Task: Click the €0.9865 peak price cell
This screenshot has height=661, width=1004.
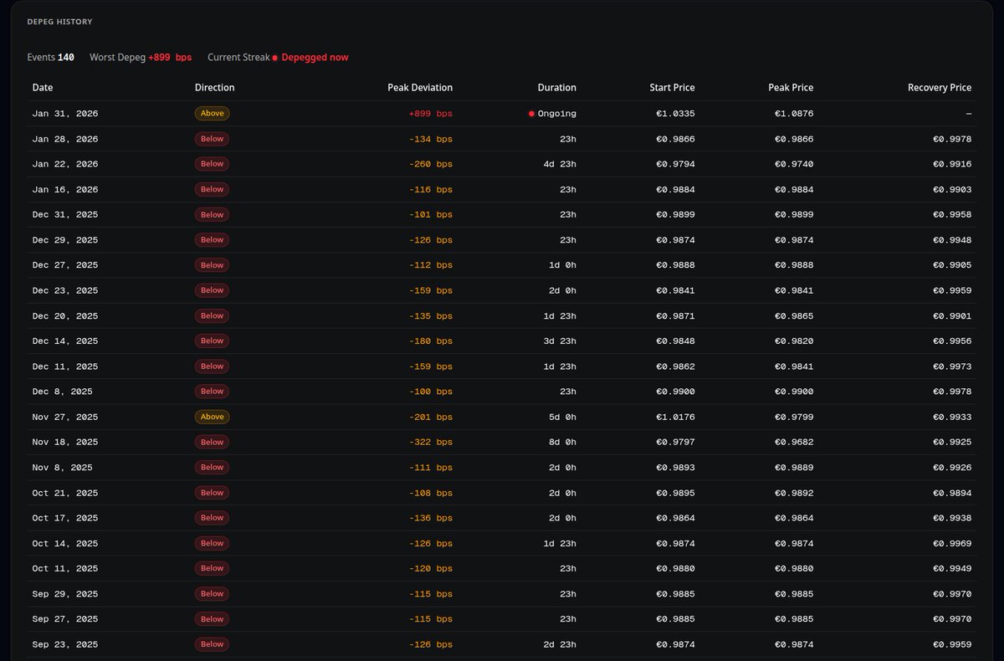Action: coord(794,316)
